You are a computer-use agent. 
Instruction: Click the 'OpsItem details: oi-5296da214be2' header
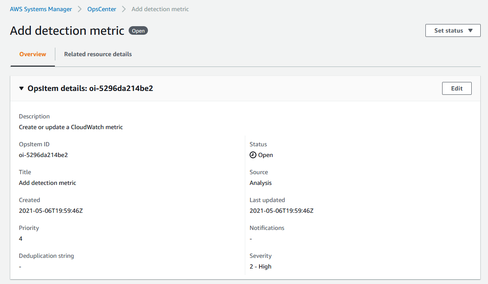pos(90,88)
